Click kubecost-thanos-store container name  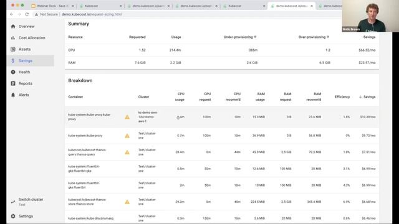point(87,202)
